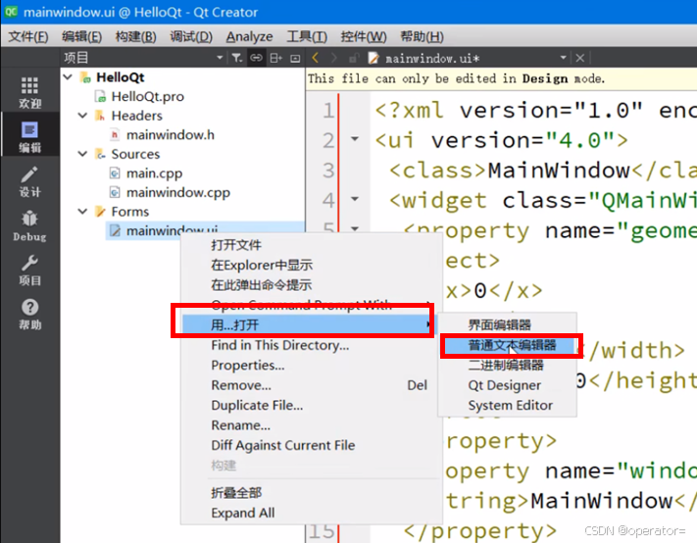Collapse the HelloQt project node
This screenshot has width=697, height=543.
pyautogui.click(x=68, y=76)
